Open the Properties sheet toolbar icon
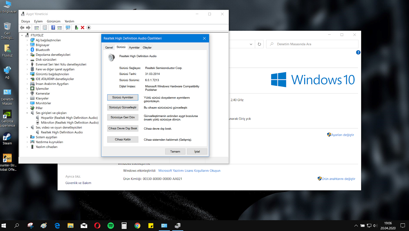 [45, 28]
